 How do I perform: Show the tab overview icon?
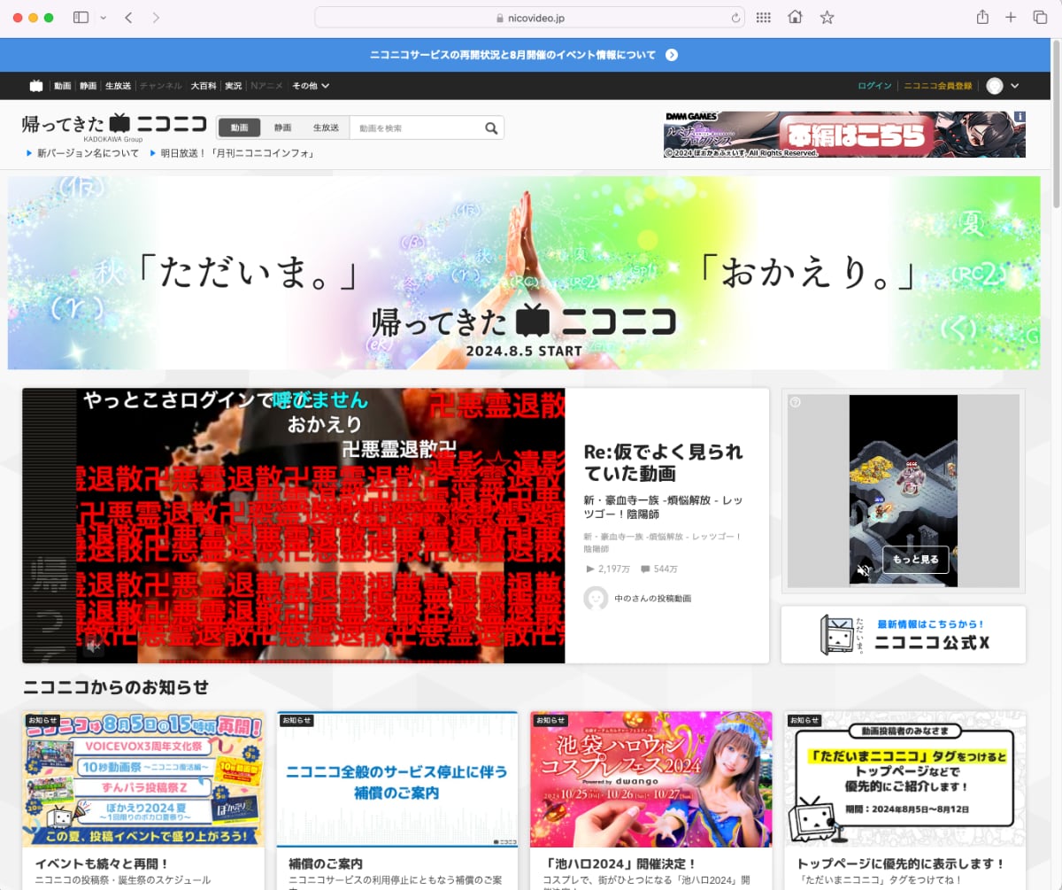[x=1040, y=18]
